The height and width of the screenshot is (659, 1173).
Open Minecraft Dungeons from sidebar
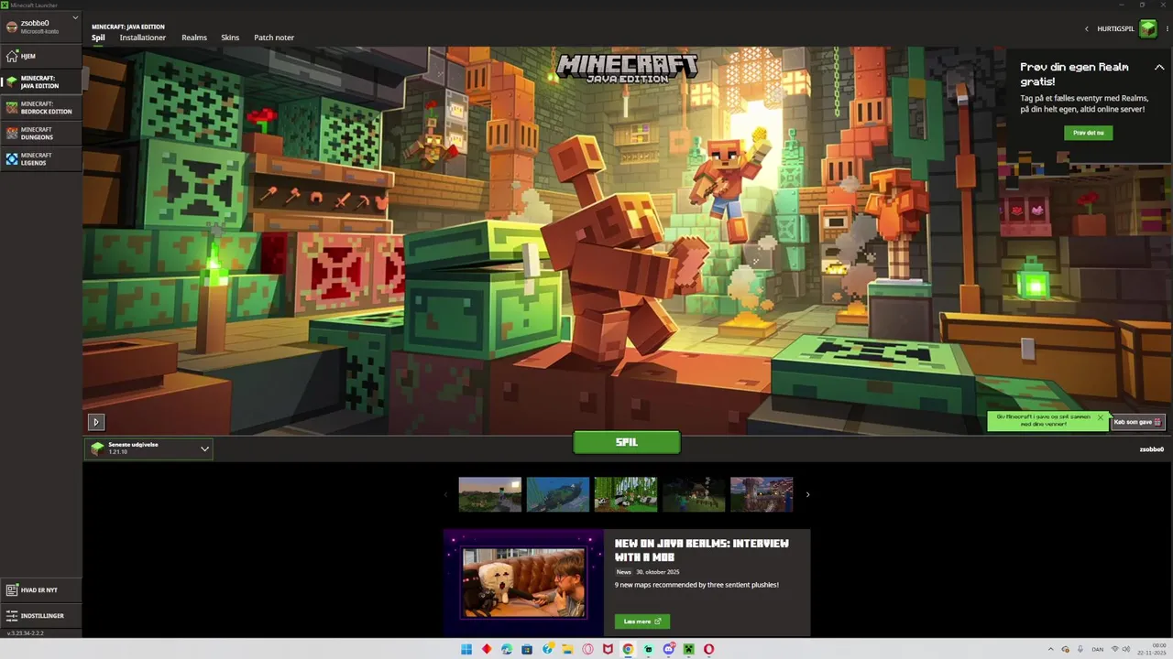tap(41, 134)
